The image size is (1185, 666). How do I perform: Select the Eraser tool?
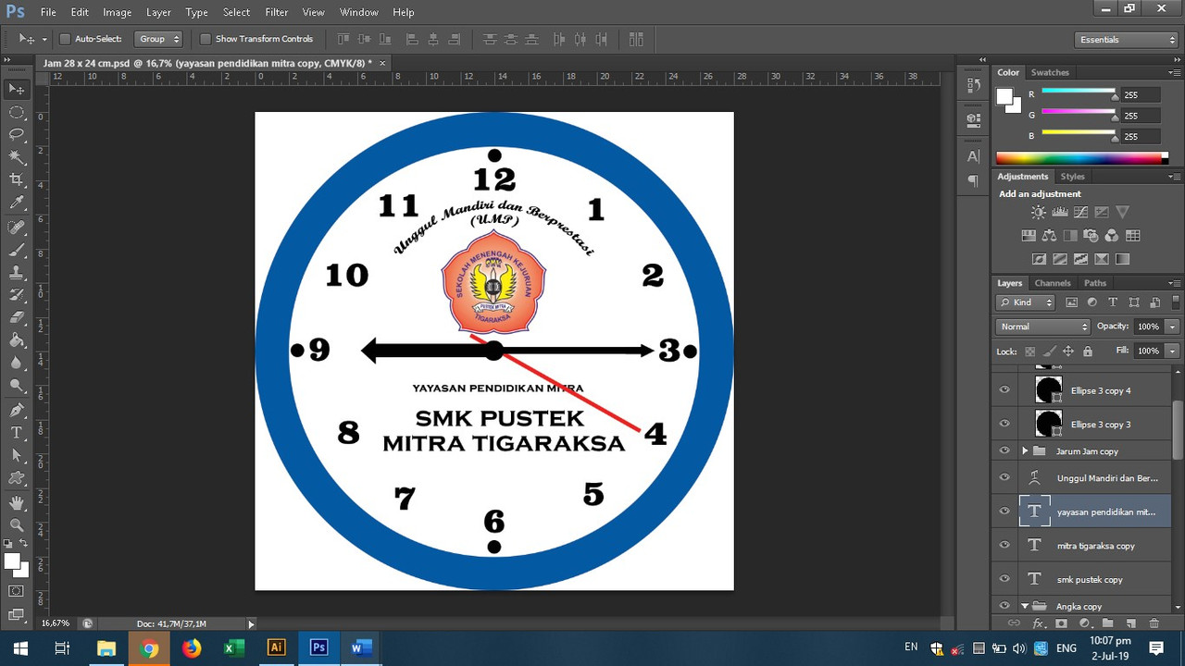[17, 317]
